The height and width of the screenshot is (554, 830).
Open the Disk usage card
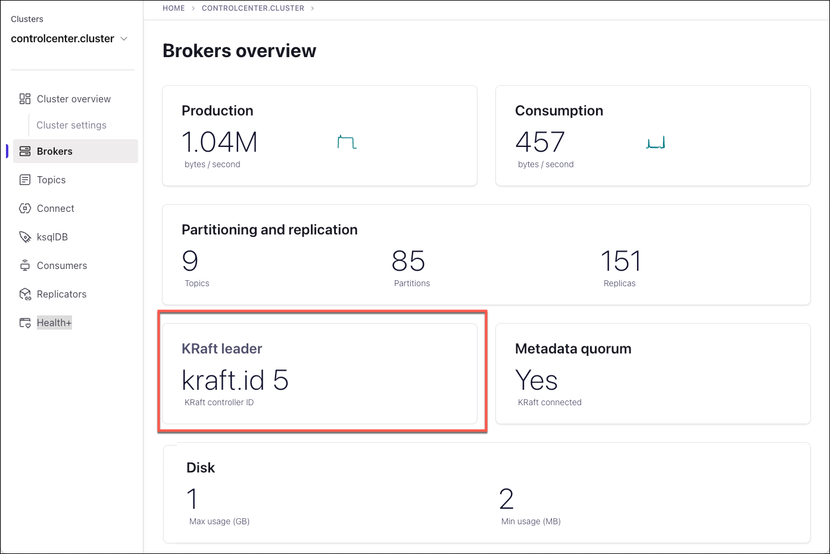pyautogui.click(x=486, y=492)
